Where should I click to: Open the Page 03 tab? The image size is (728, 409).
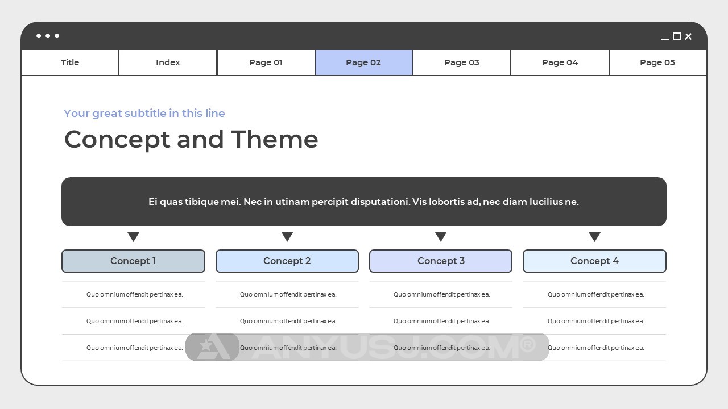pos(462,62)
